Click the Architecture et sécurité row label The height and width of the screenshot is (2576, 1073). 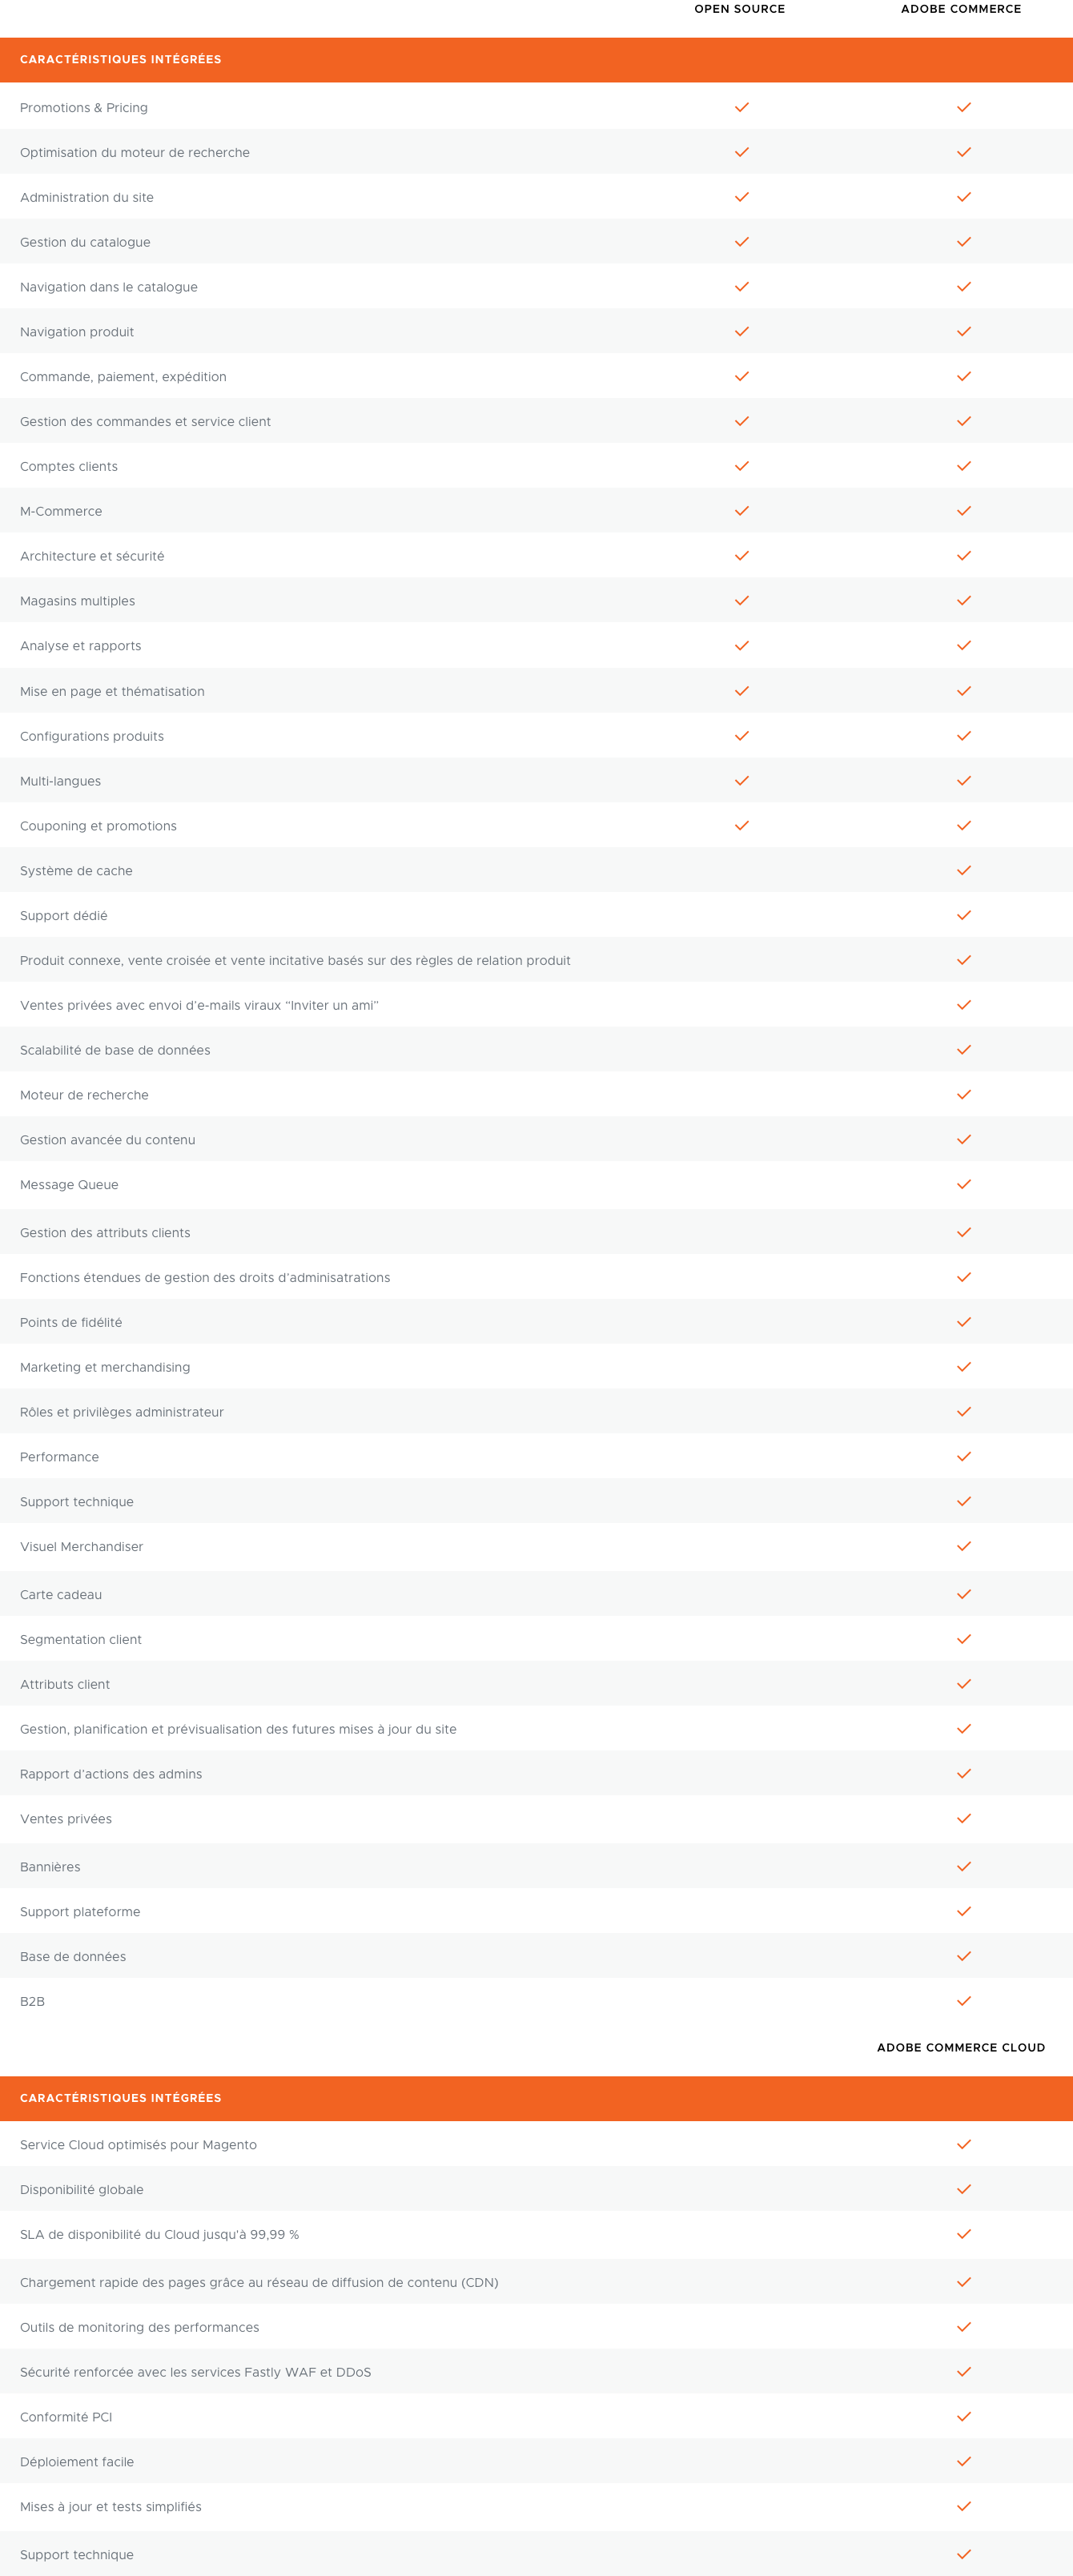92,556
